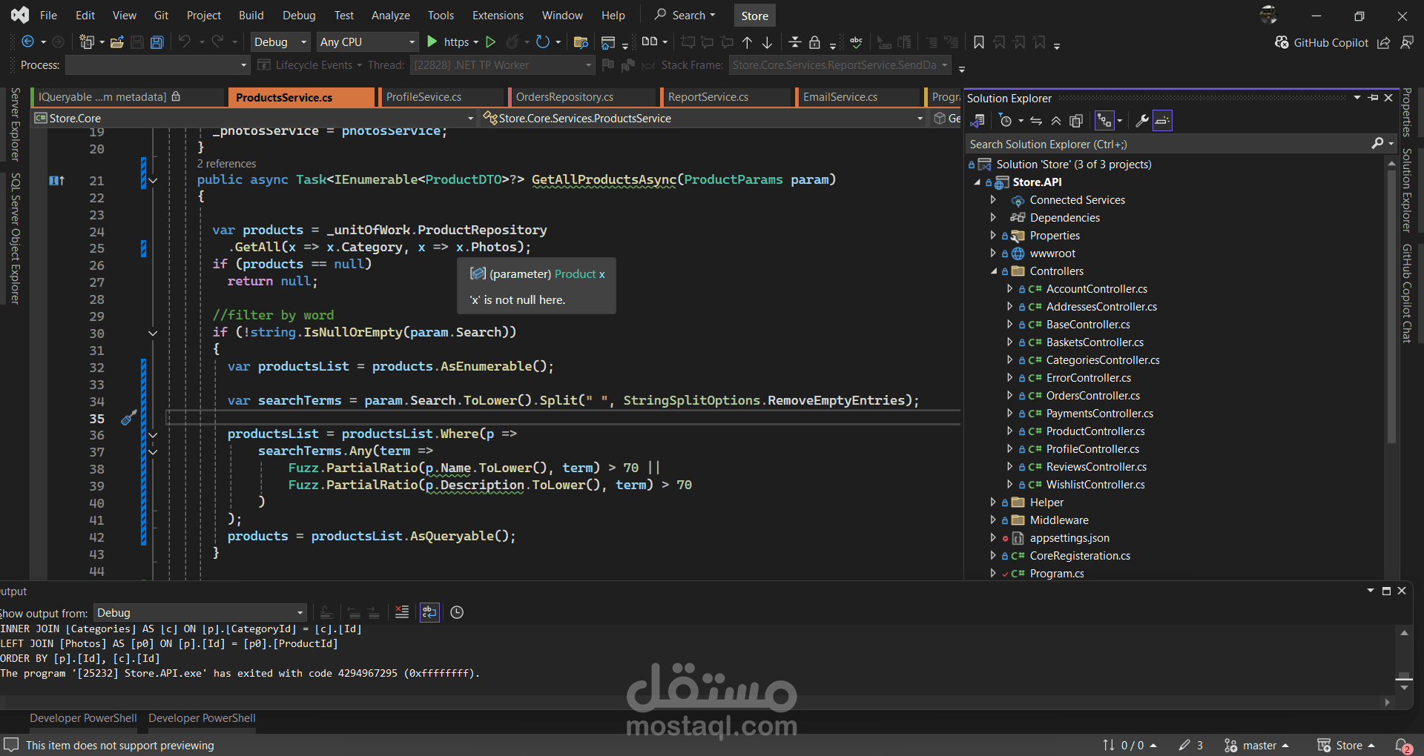Viewport: 1424px width, 756px height.
Task: Open Show output from Debug dropdown
Action: point(200,613)
